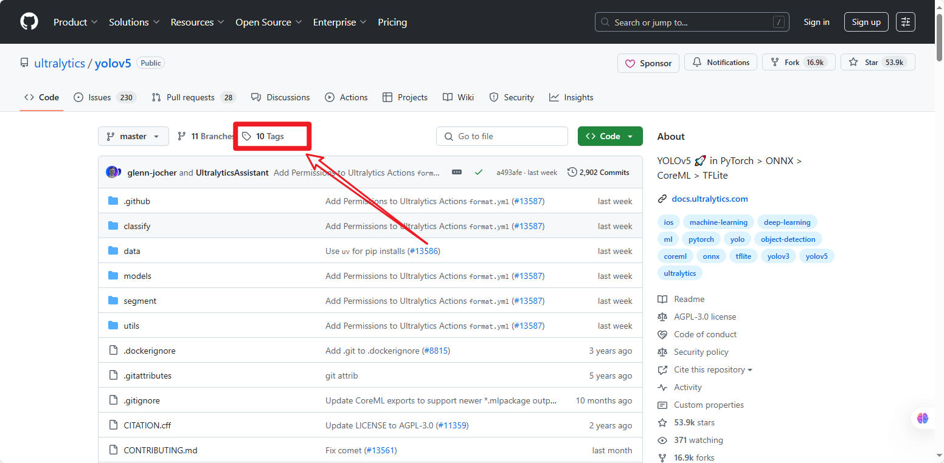
Task: Click the Go to file search field
Action: click(502, 136)
